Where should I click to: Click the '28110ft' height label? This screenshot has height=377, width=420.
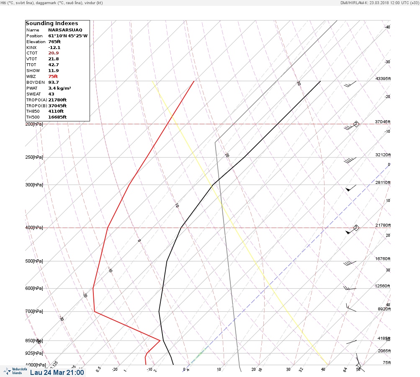point(383,183)
